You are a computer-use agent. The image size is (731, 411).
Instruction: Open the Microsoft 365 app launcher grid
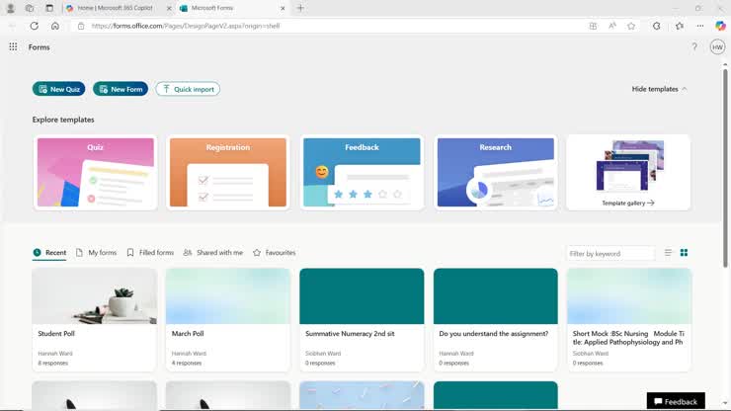(13, 46)
